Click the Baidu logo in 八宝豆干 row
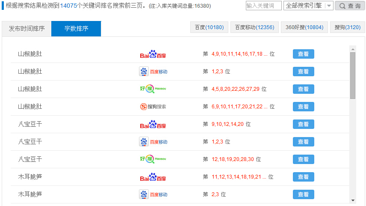 [153, 124]
